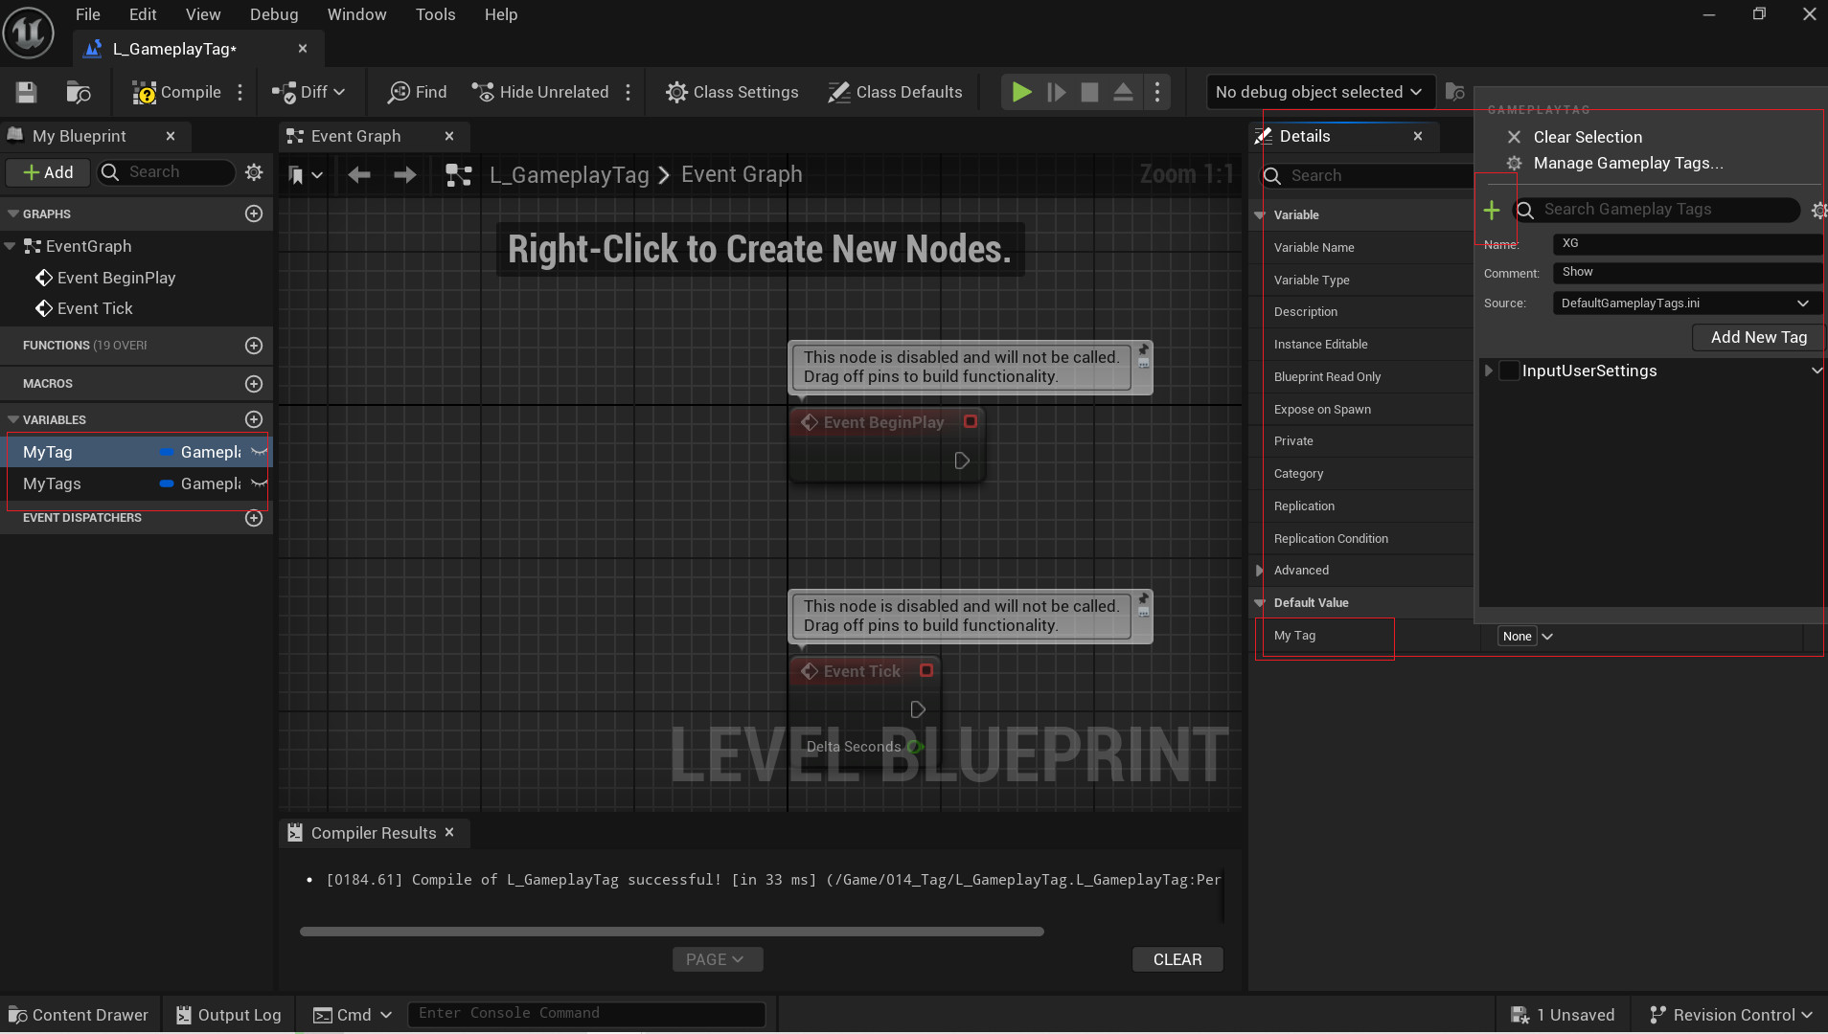The image size is (1828, 1034).
Task: Add a new variable with plus icon
Action: pyautogui.click(x=254, y=419)
